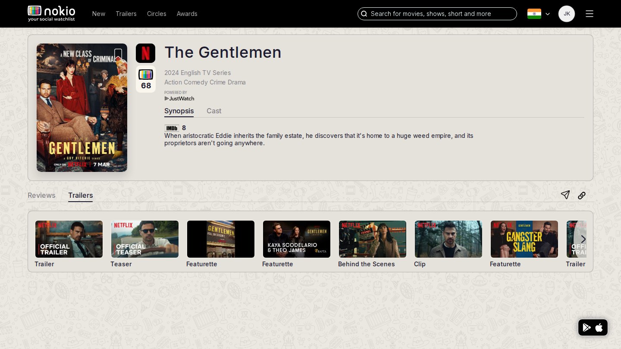Viewport: 621px width, 349px height.
Task: Switch to the Reviews tab
Action: coord(41,195)
